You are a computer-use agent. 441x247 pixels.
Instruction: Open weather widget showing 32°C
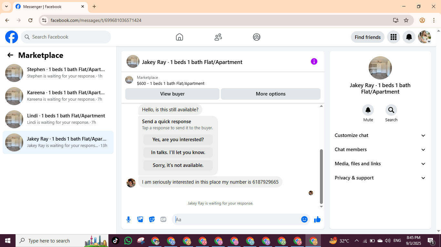click(x=339, y=241)
